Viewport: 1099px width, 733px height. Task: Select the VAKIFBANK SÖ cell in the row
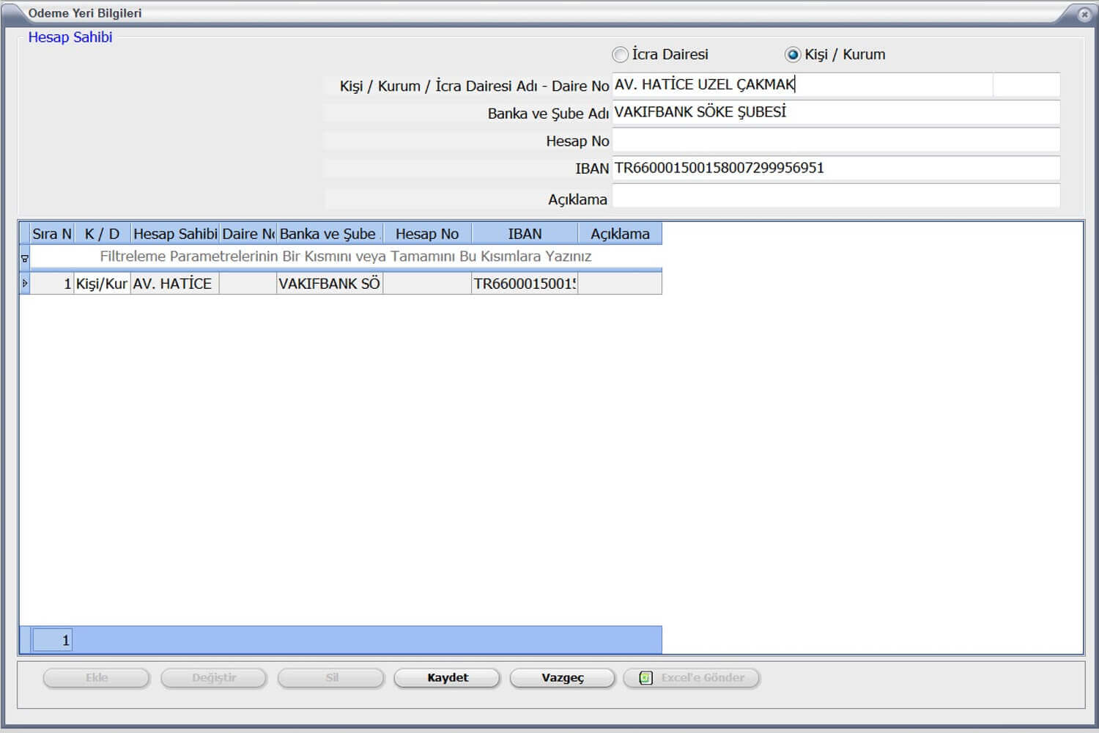click(x=329, y=284)
